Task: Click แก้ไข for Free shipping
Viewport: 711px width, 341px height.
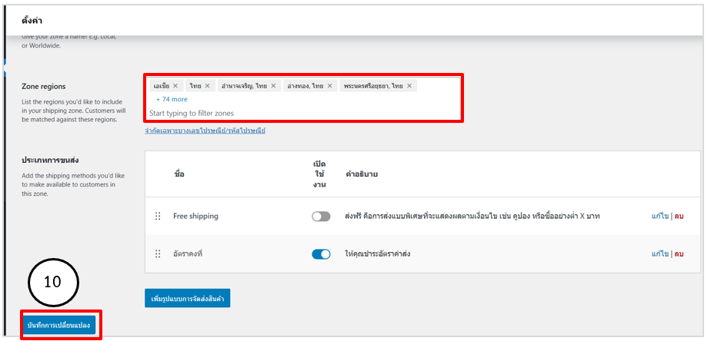Action: pos(659,217)
